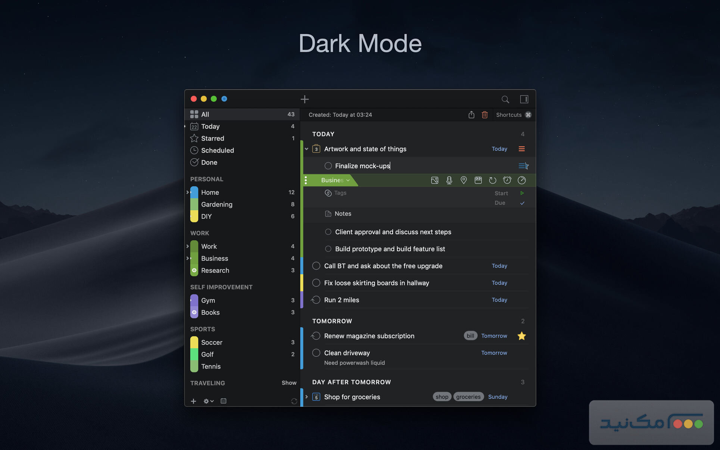Viewport: 720px width, 450px height.
Task: Open search with magnifier icon
Action: (505, 99)
